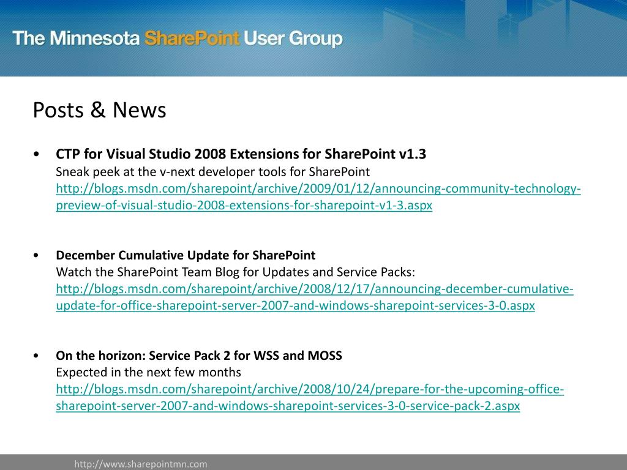Viewport: 627px width, 470px height.
Task: Select the 'Posts & News' heading
Action: point(99,110)
